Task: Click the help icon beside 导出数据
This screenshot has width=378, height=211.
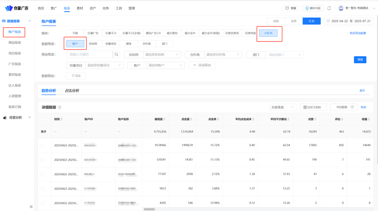Action: pos(352,107)
